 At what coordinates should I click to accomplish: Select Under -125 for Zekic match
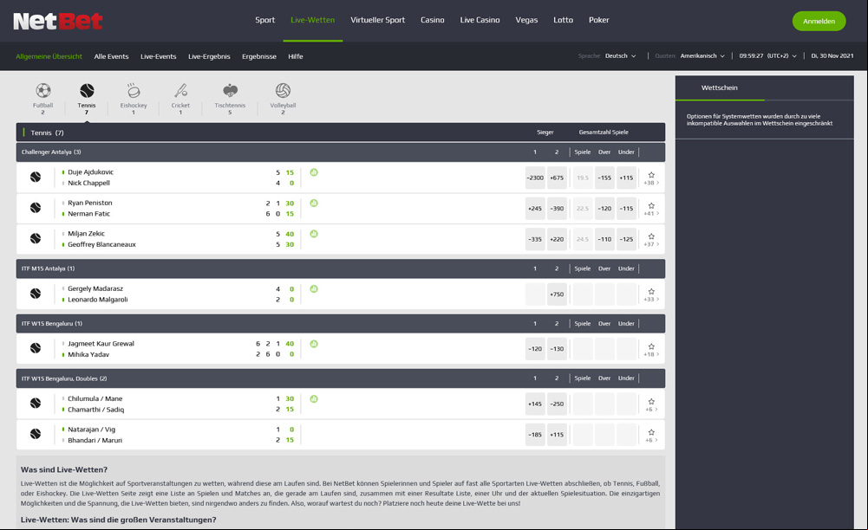[627, 239]
